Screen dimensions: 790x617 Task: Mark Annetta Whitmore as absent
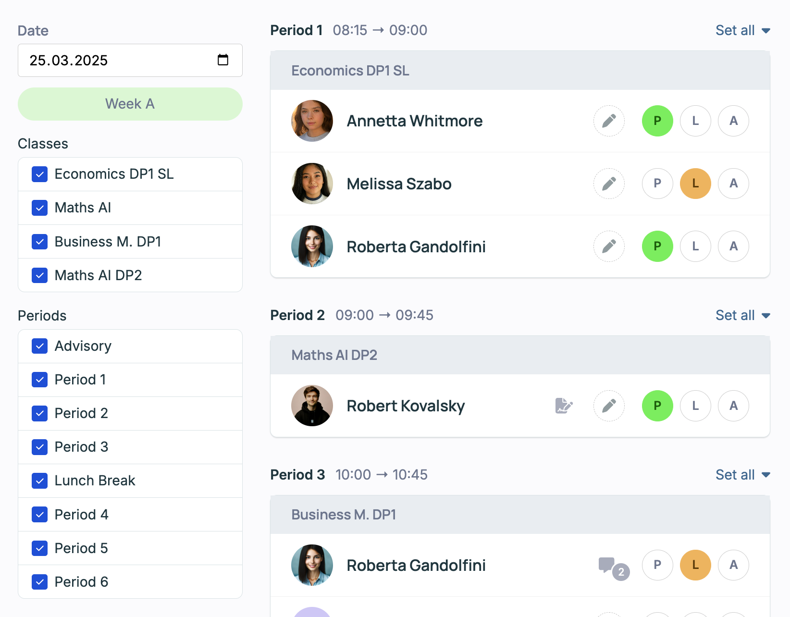pos(733,121)
